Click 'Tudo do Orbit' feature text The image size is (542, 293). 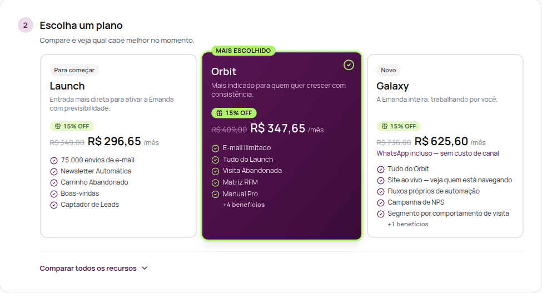[x=408, y=169]
